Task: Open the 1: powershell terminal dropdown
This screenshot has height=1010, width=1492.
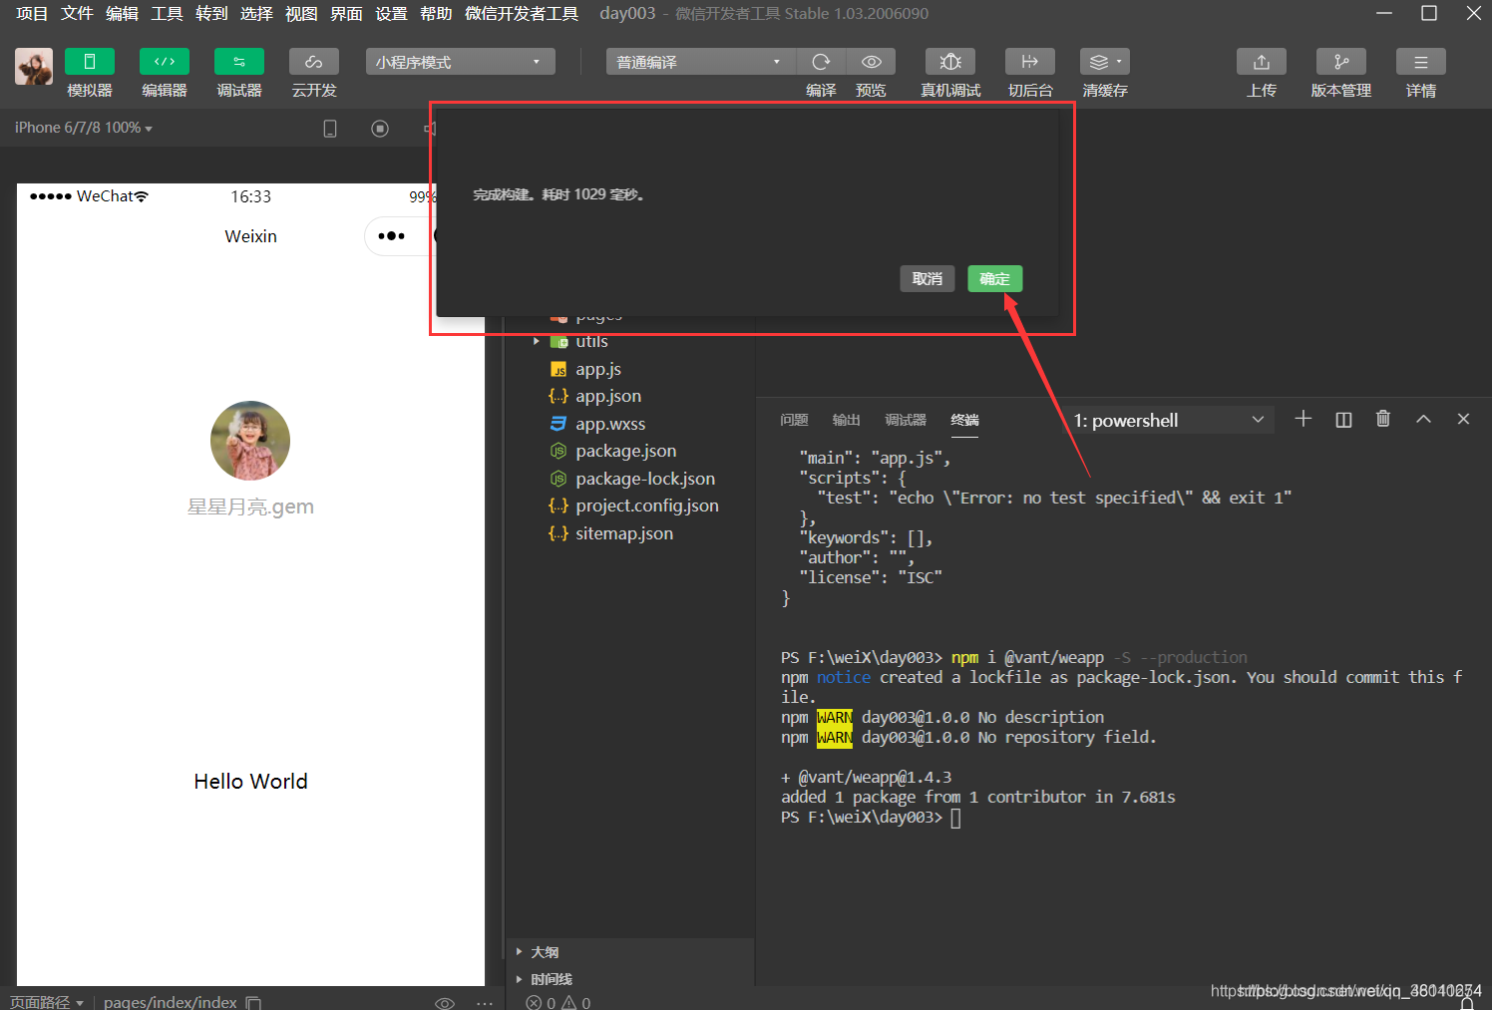Action: (x=1168, y=420)
